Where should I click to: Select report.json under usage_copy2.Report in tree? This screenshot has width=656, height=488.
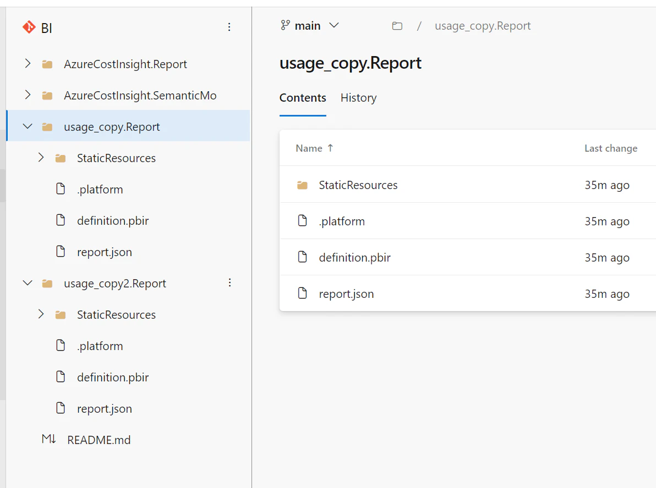pos(104,408)
